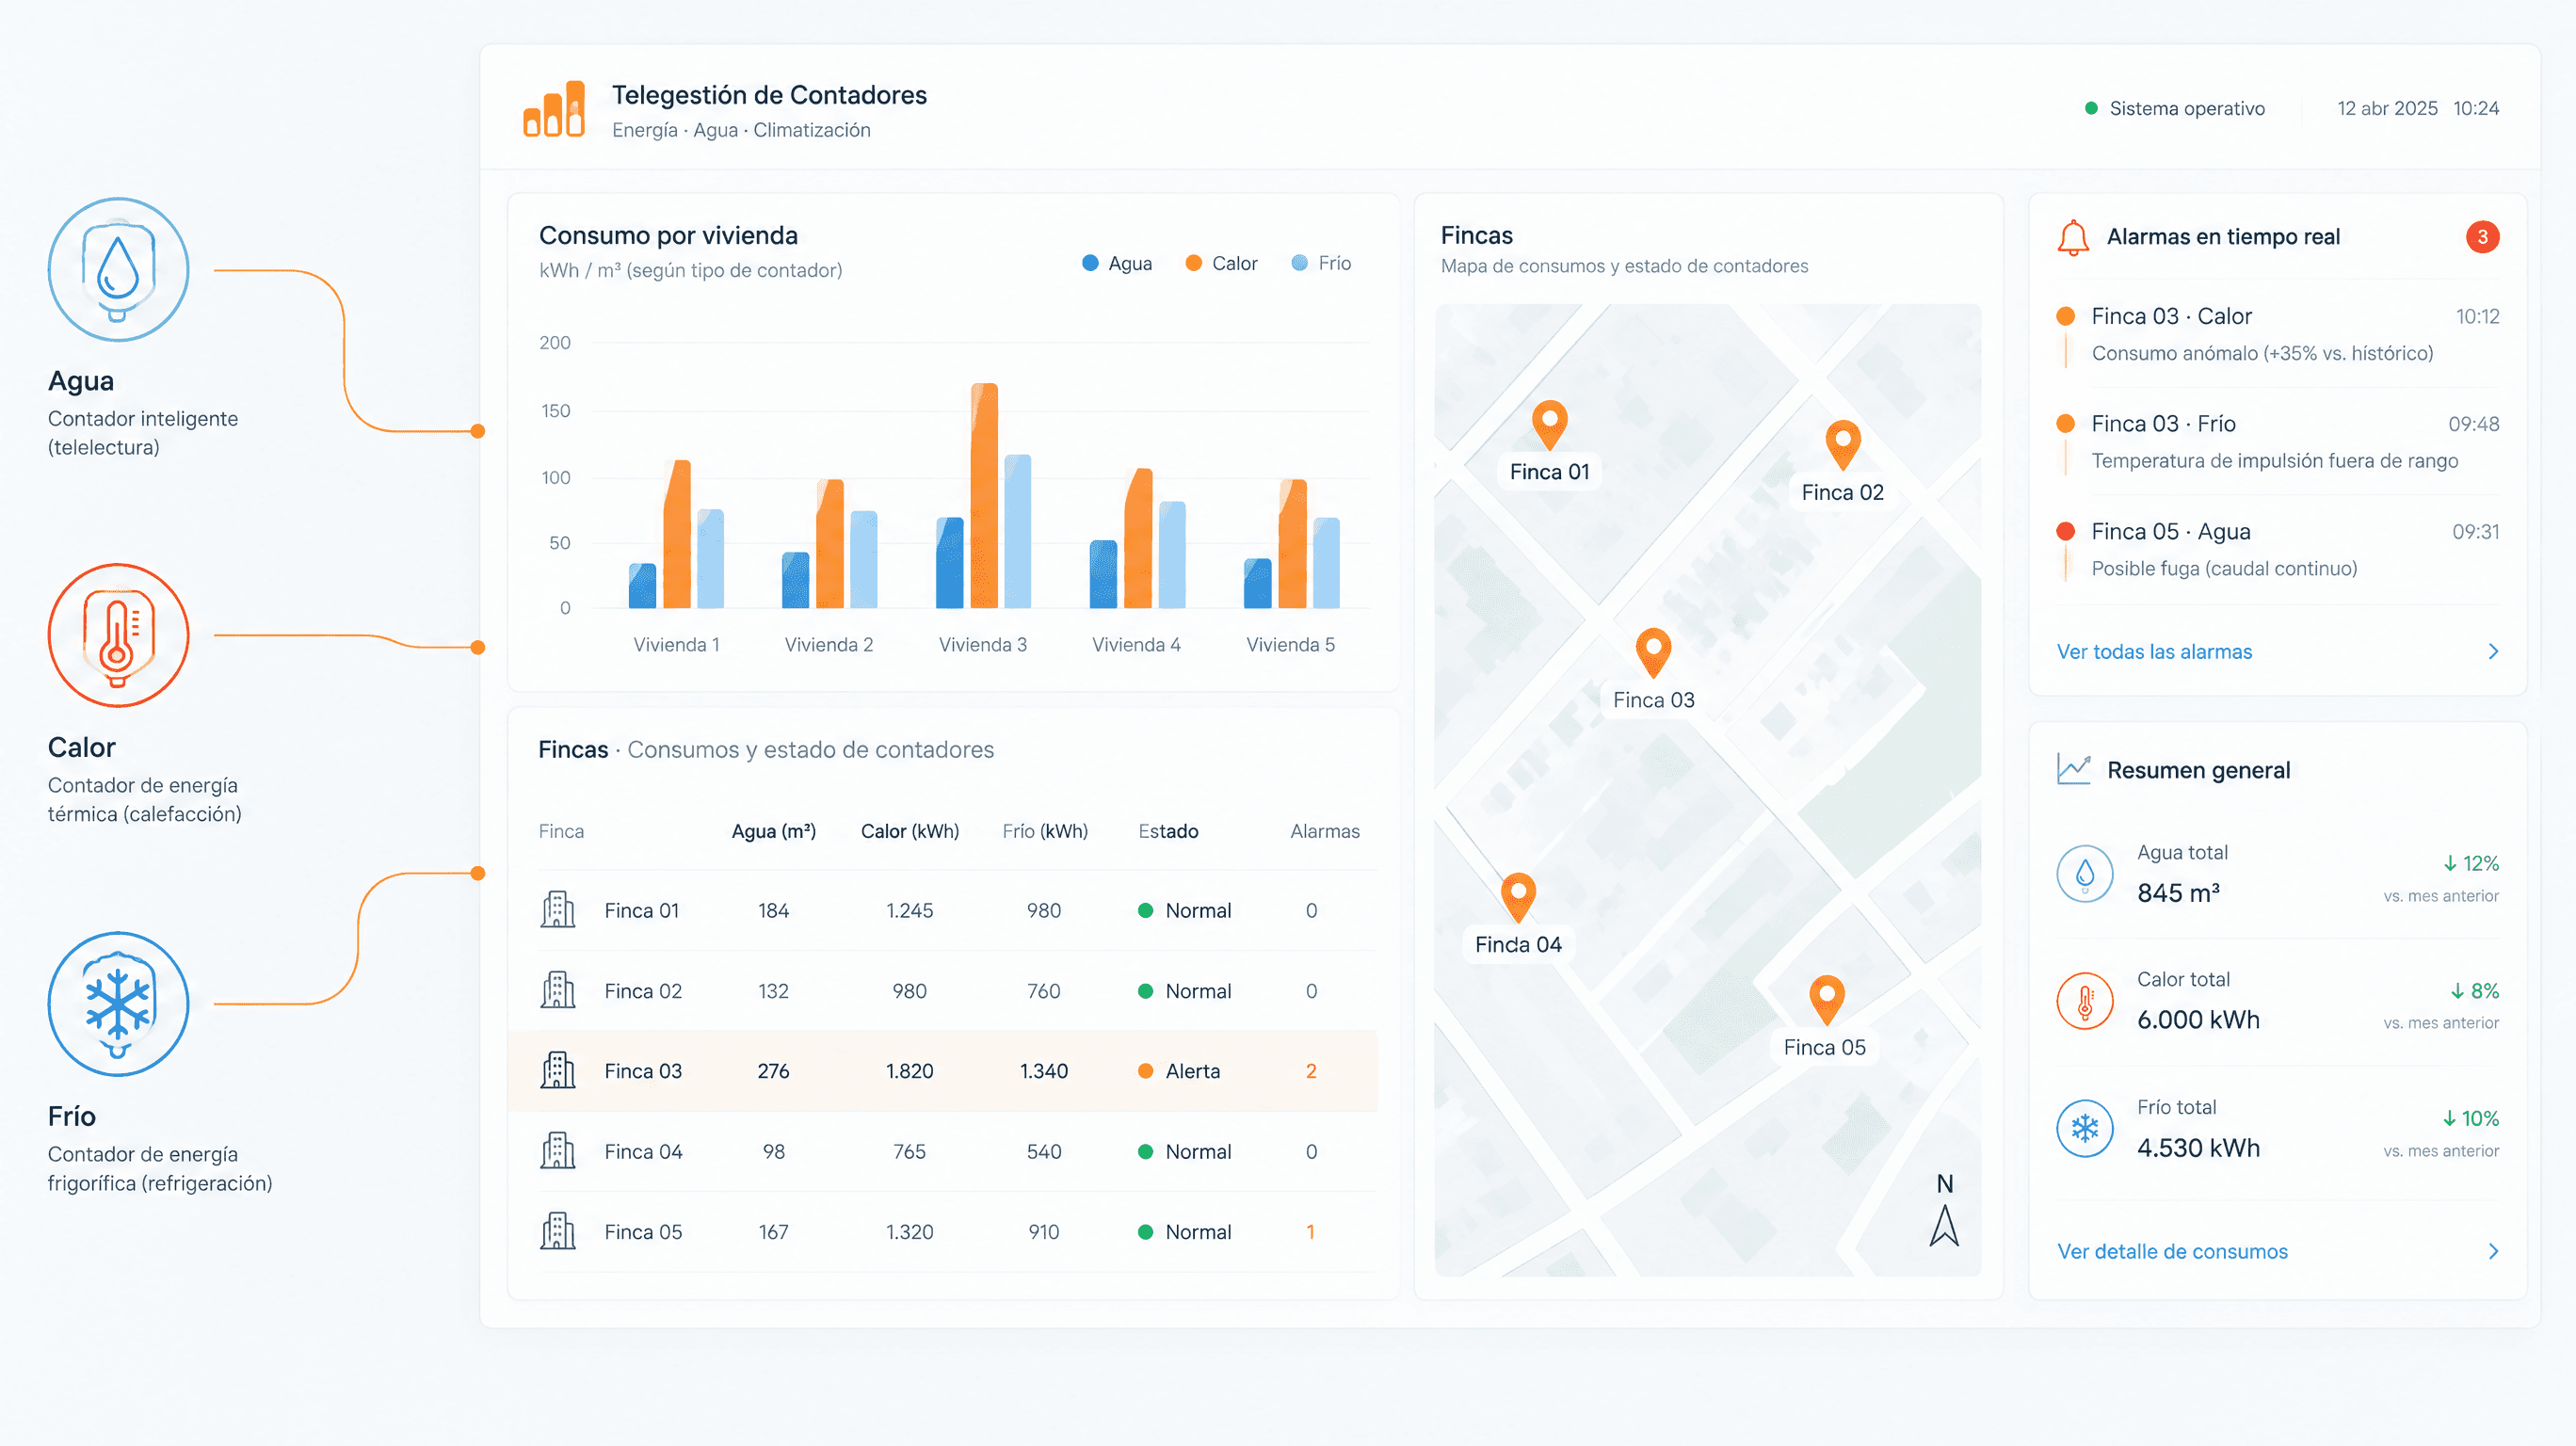Open the Ver detalle de consumos link

(2172, 1252)
